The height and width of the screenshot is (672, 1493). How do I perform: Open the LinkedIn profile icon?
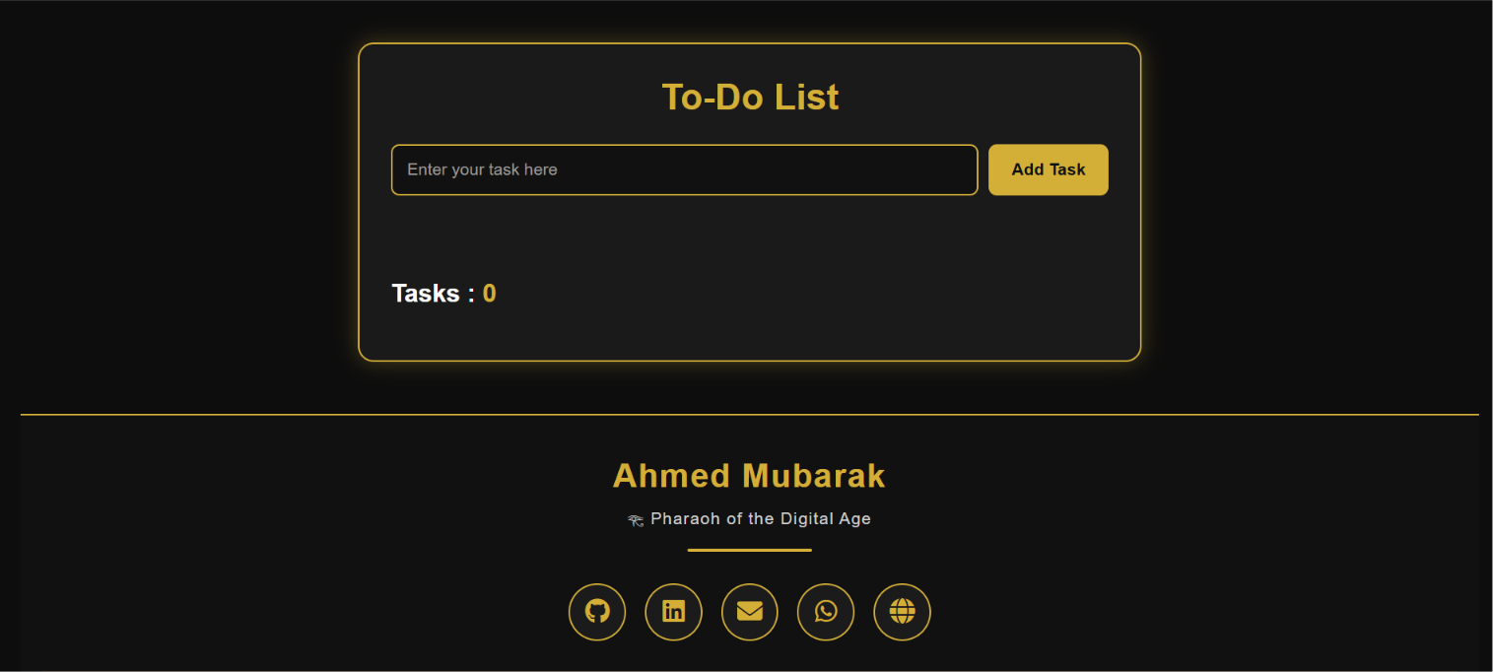tap(673, 612)
